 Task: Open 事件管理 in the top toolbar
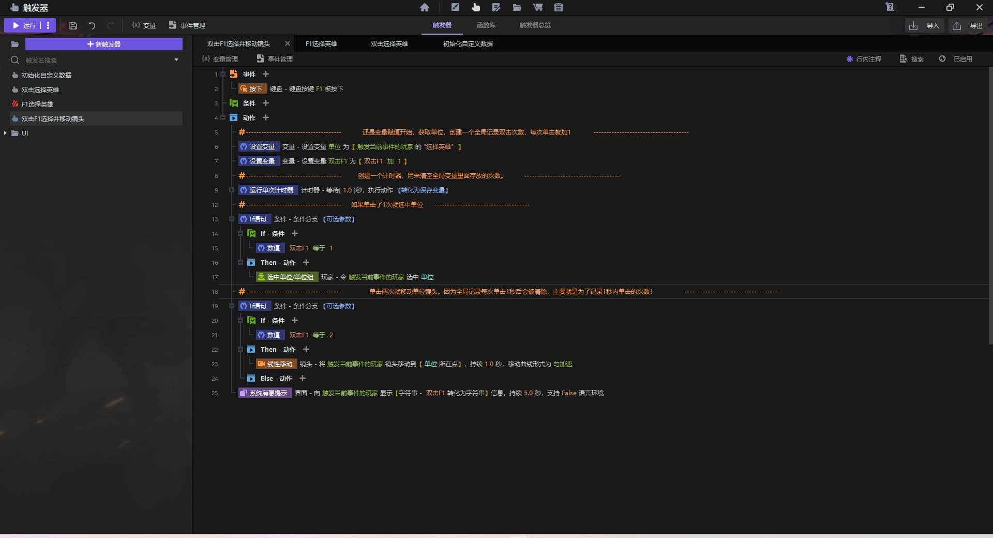pyautogui.click(x=187, y=25)
